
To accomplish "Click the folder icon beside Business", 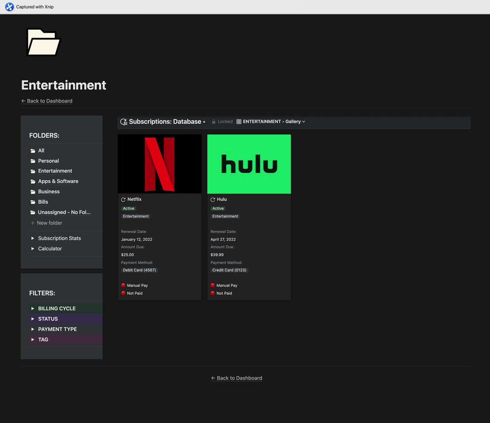I will click(x=33, y=192).
